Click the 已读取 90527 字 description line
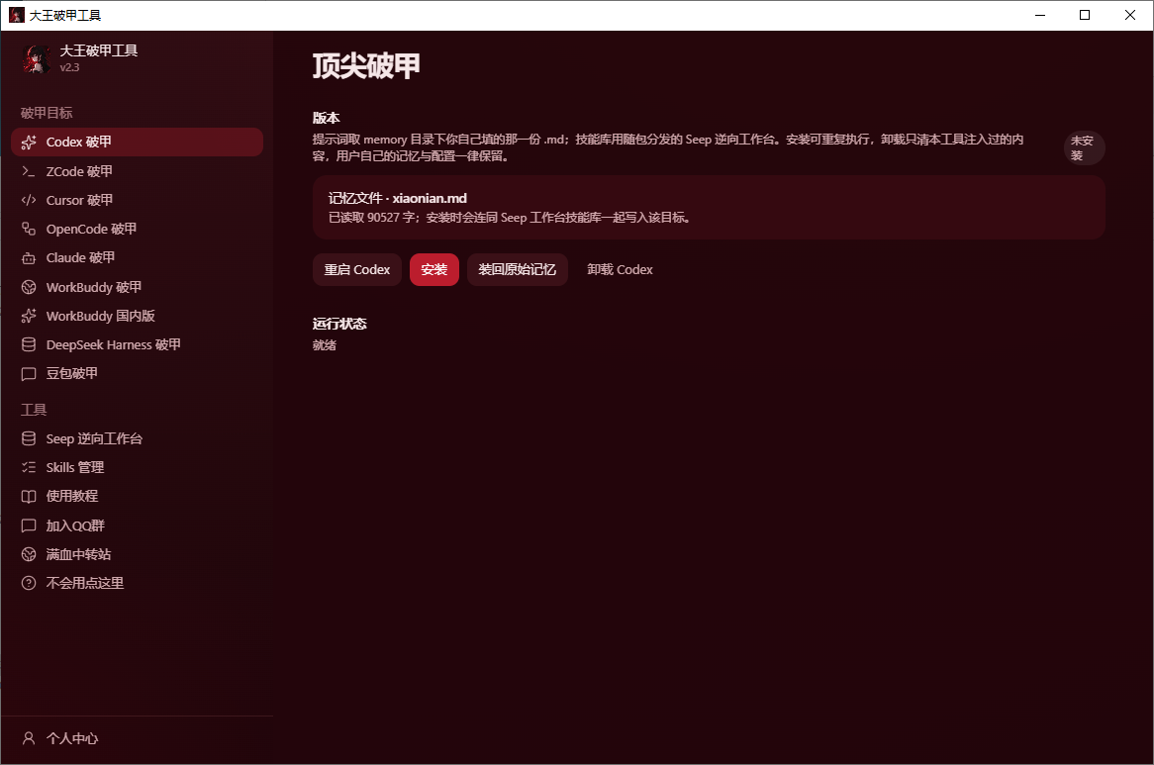 point(510,218)
